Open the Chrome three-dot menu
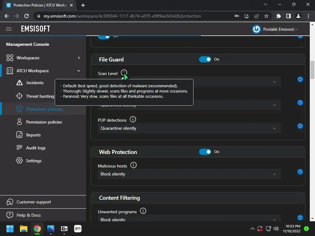Image resolution: width=315 pixels, height=236 pixels. (308, 16)
